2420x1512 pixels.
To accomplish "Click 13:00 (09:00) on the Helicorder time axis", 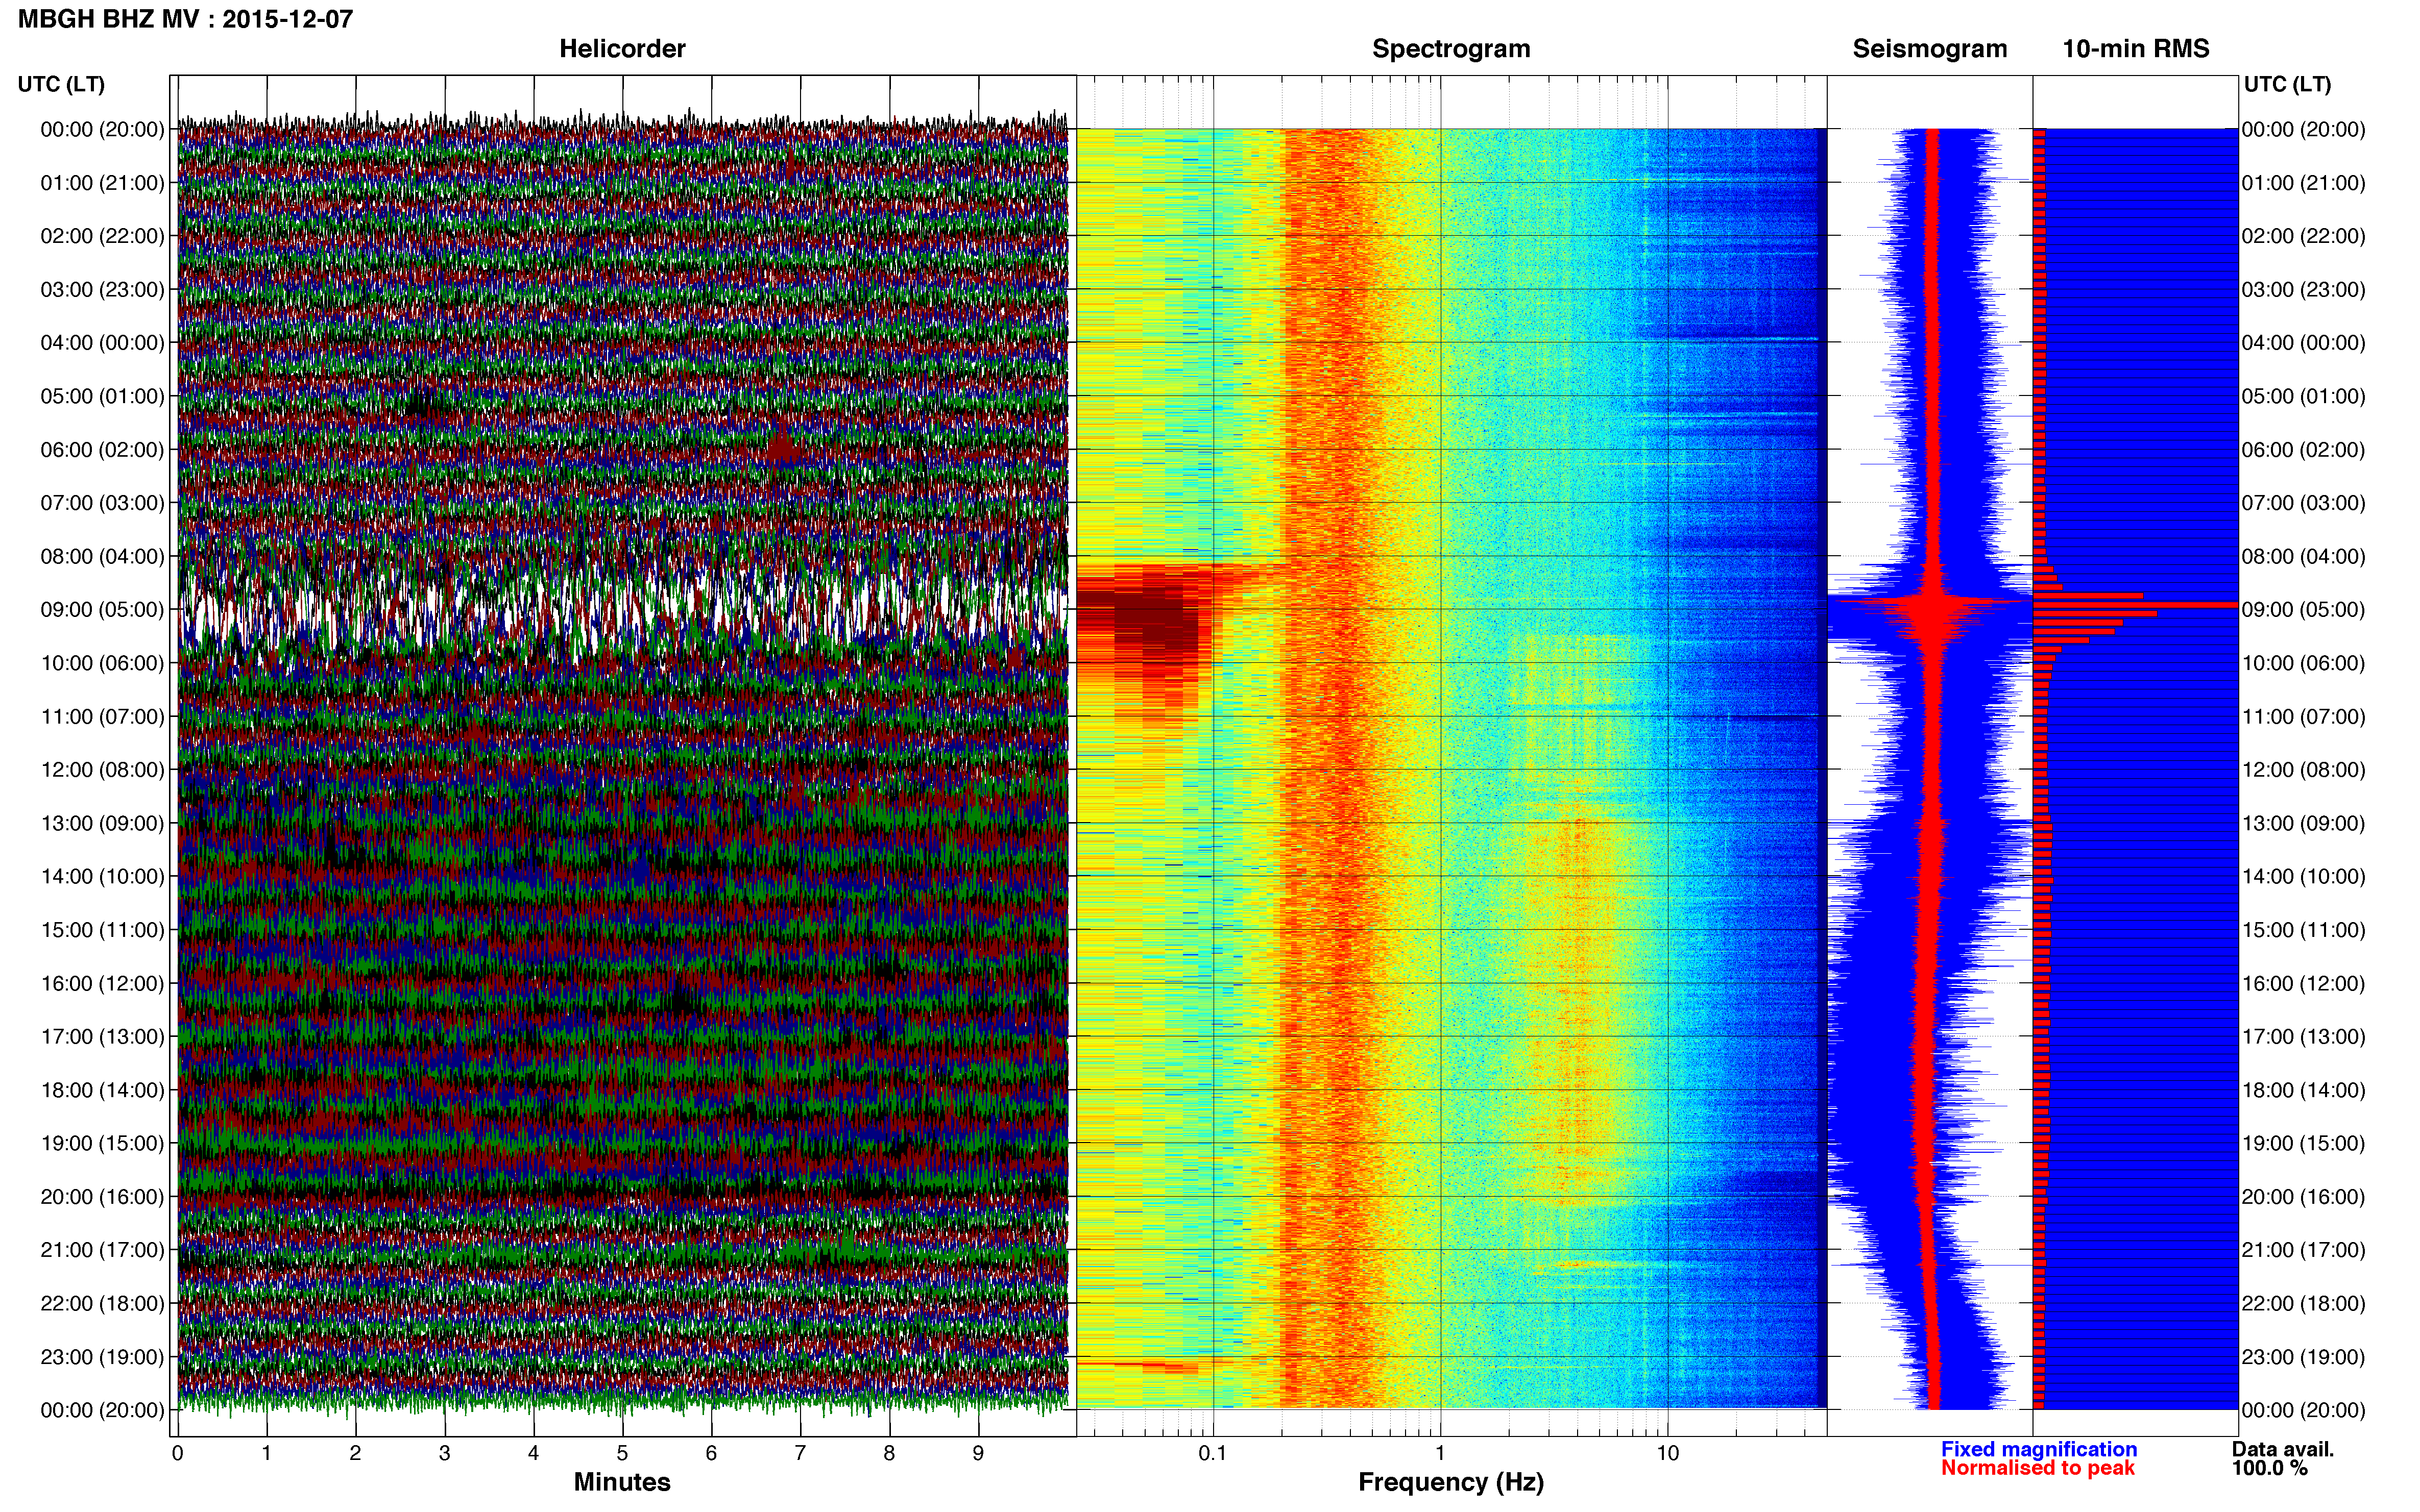I will tap(102, 823).
